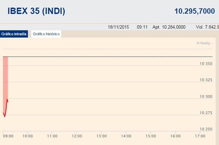Select the 17:00 time axis label

click(200, 136)
